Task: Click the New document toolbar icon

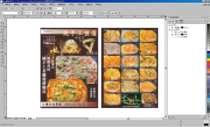Action: (3, 9)
